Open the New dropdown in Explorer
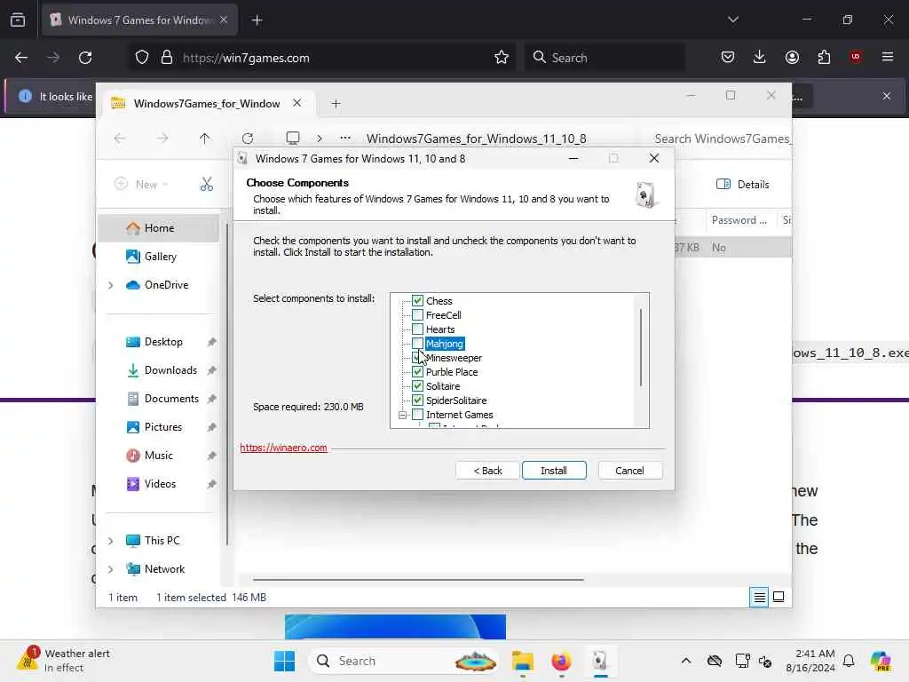The image size is (909, 682). click(x=141, y=185)
